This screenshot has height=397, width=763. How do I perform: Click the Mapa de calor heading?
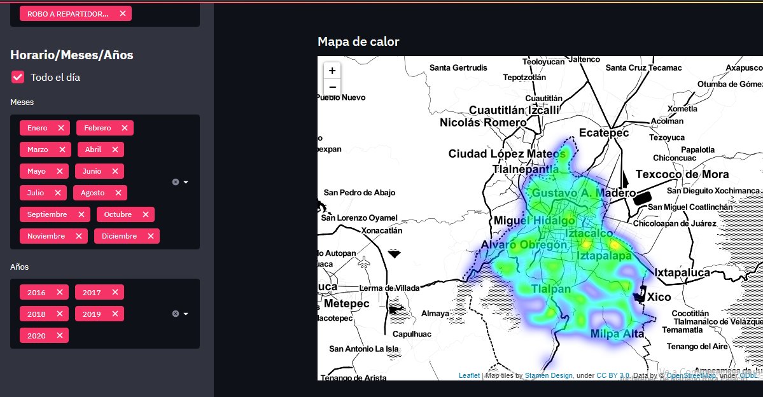pos(358,42)
